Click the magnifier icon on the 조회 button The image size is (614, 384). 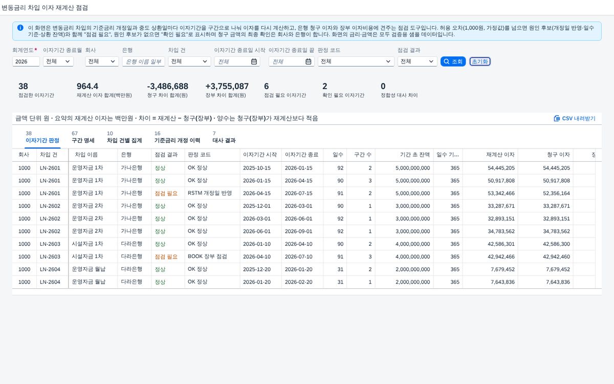(x=446, y=61)
